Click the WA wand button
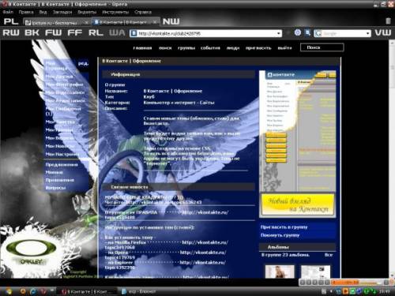The image size is (395, 296). [x=117, y=33]
